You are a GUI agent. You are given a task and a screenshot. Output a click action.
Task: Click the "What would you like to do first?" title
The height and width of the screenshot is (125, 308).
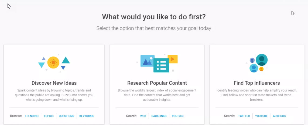click(154, 17)
